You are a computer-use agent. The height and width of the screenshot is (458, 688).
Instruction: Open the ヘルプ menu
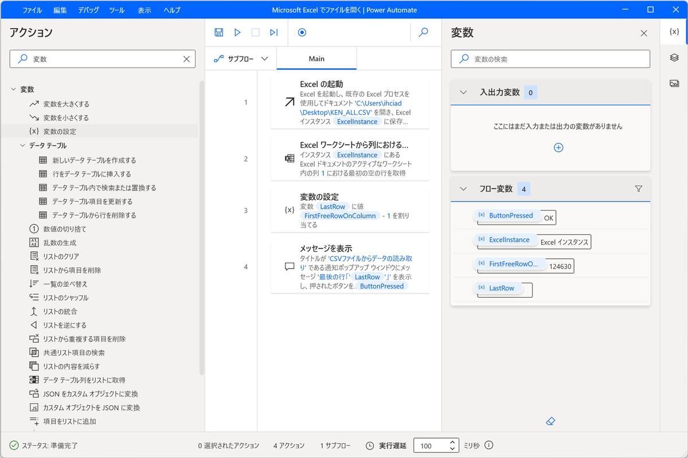pyautogui.click(x=172, y=10)
